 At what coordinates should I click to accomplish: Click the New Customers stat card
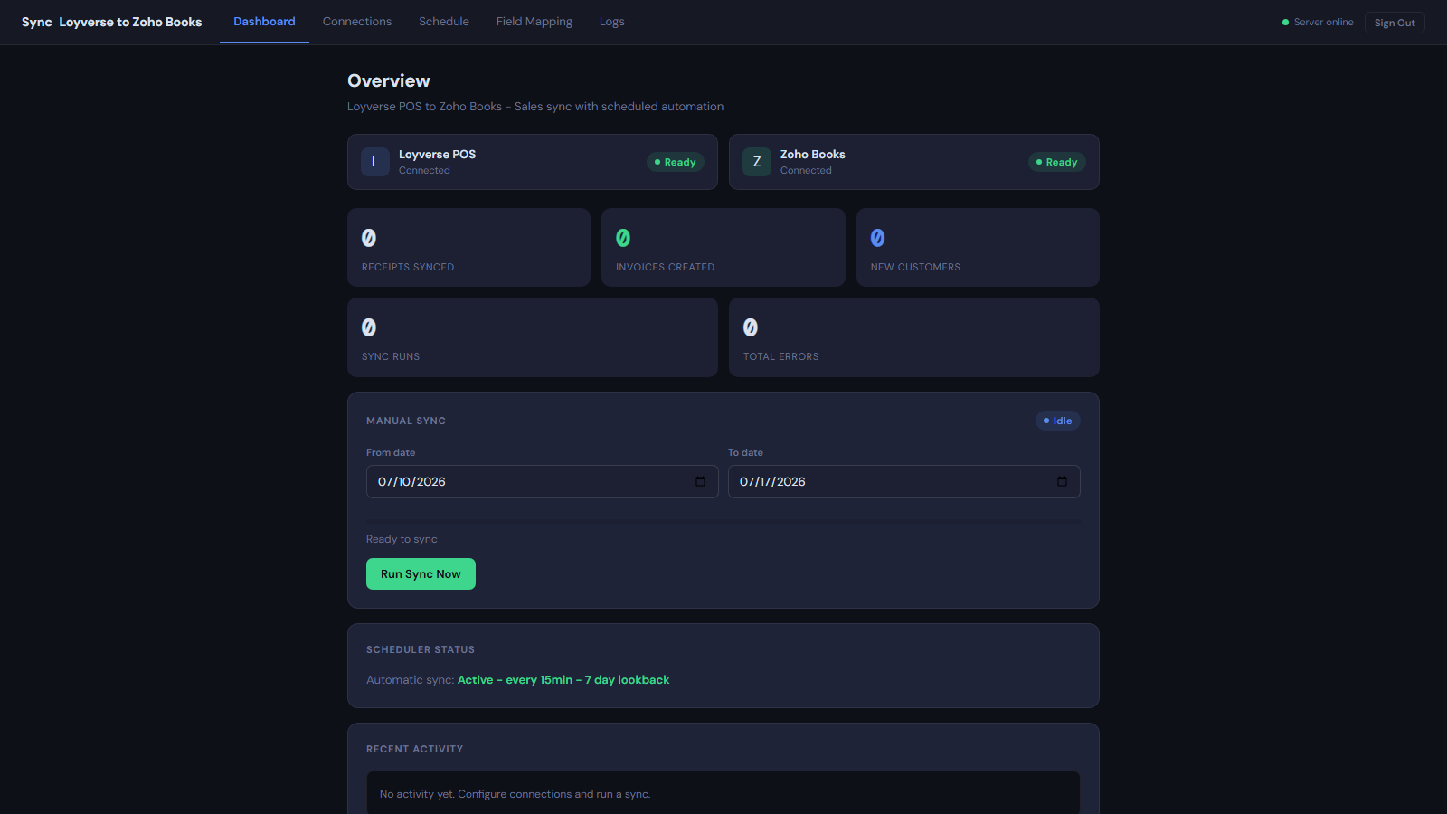(x=978, y=248)
